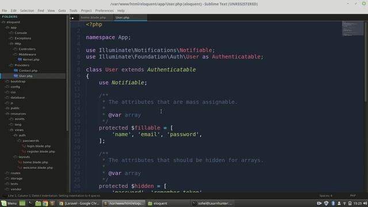Click the tab navigation arrow left of the tabs
The image size is (368, 207).
(72, 18)
